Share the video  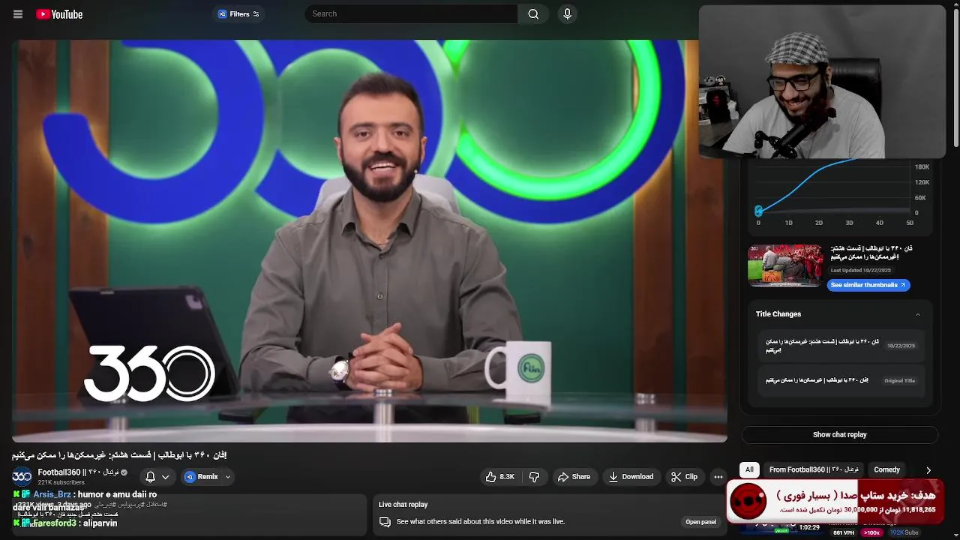coord(574,477)
